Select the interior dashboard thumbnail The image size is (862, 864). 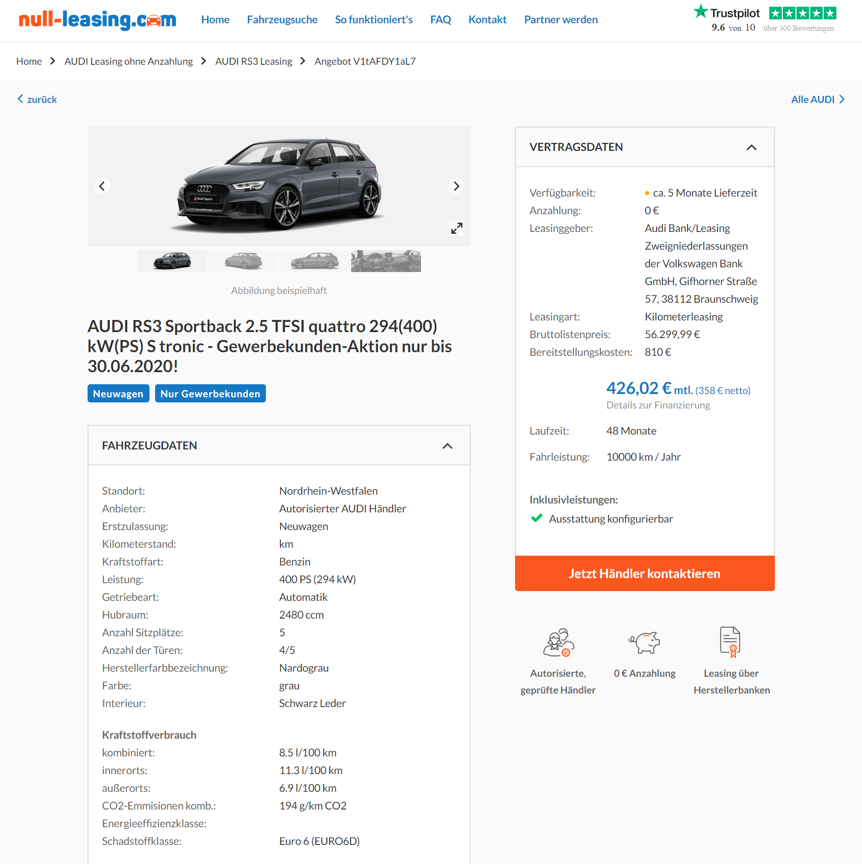[386, 261]
